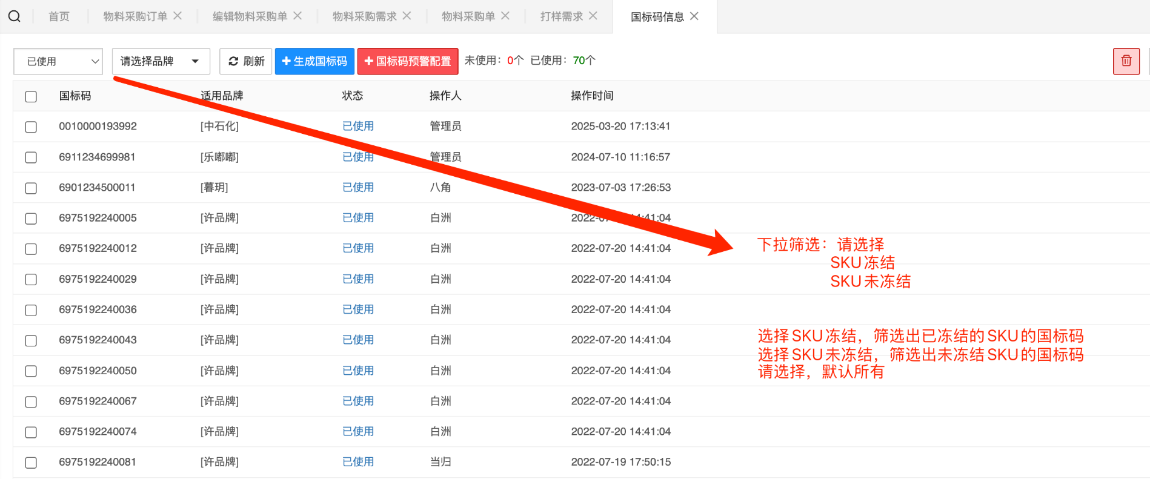Viewport: 1150px width, 479px height.
Task: Close the 国标码信息 tab
Action: click(694, 16)
